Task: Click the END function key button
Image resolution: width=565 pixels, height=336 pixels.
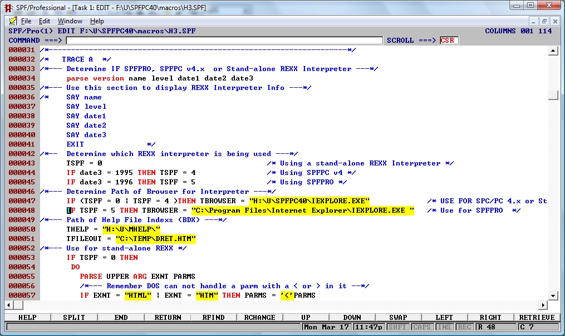Action: pyautogui.click(x=121, y=317)
